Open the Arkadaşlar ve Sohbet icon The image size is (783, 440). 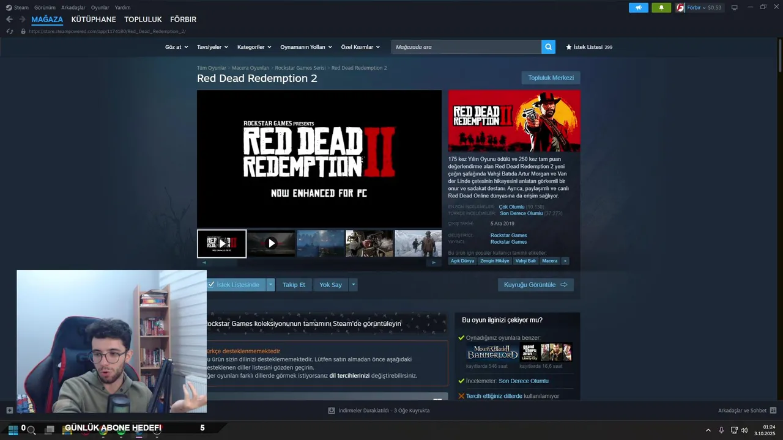click(773, 410)
